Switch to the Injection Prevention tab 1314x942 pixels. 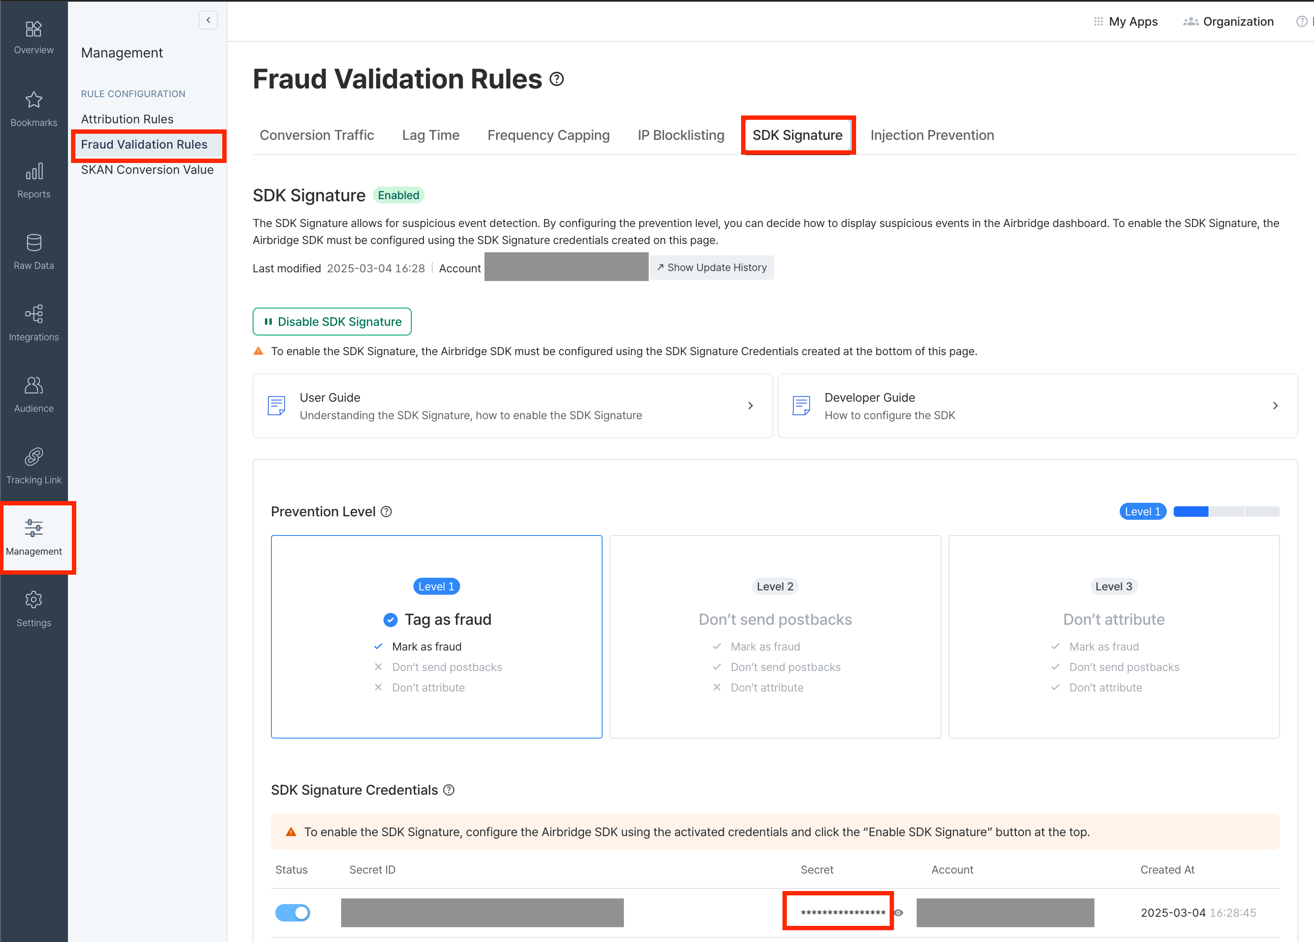931,135
